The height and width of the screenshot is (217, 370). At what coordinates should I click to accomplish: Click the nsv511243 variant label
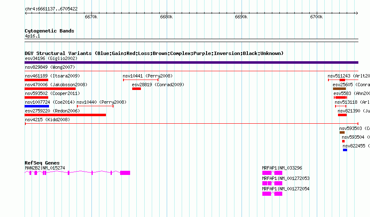pos(349,76)
